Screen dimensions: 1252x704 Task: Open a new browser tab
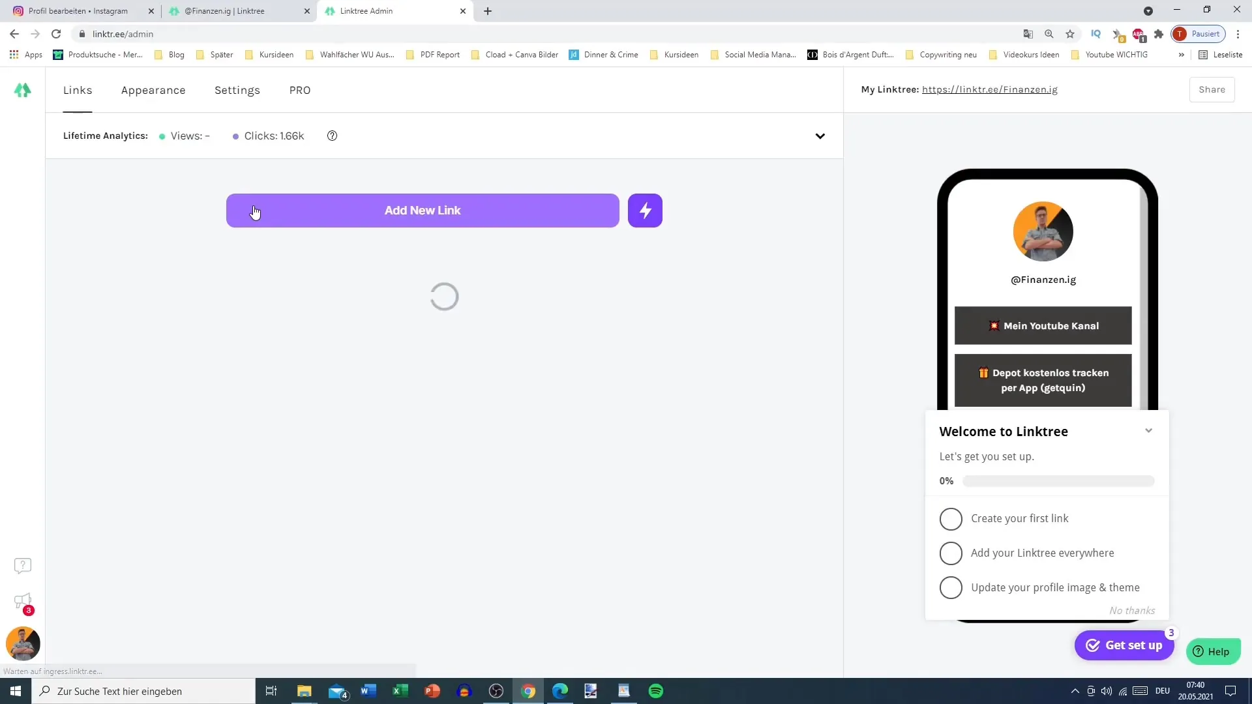(488, 11)
